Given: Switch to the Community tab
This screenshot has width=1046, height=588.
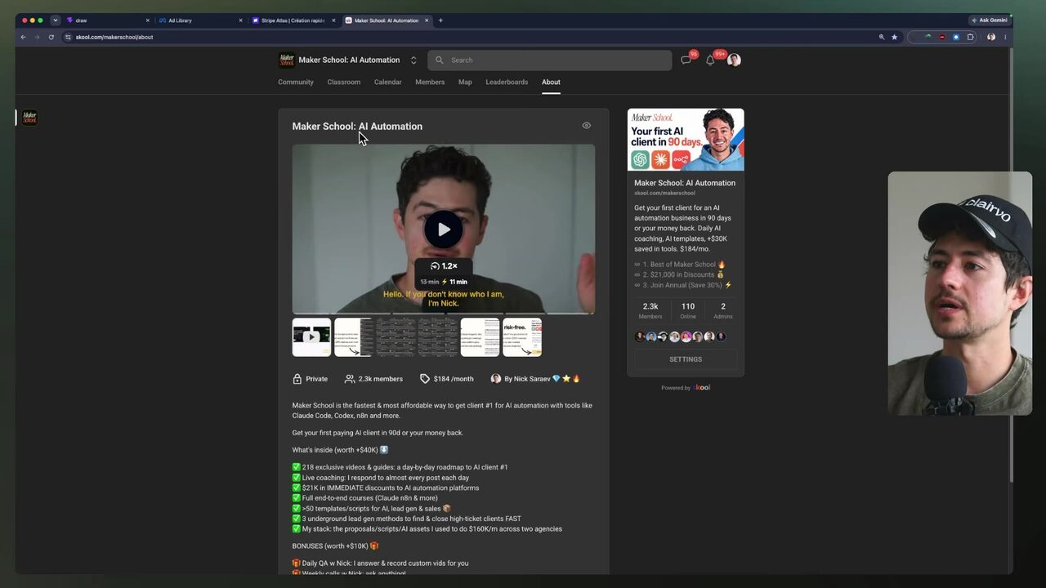Looking at the screenshot, I should 296,82.
